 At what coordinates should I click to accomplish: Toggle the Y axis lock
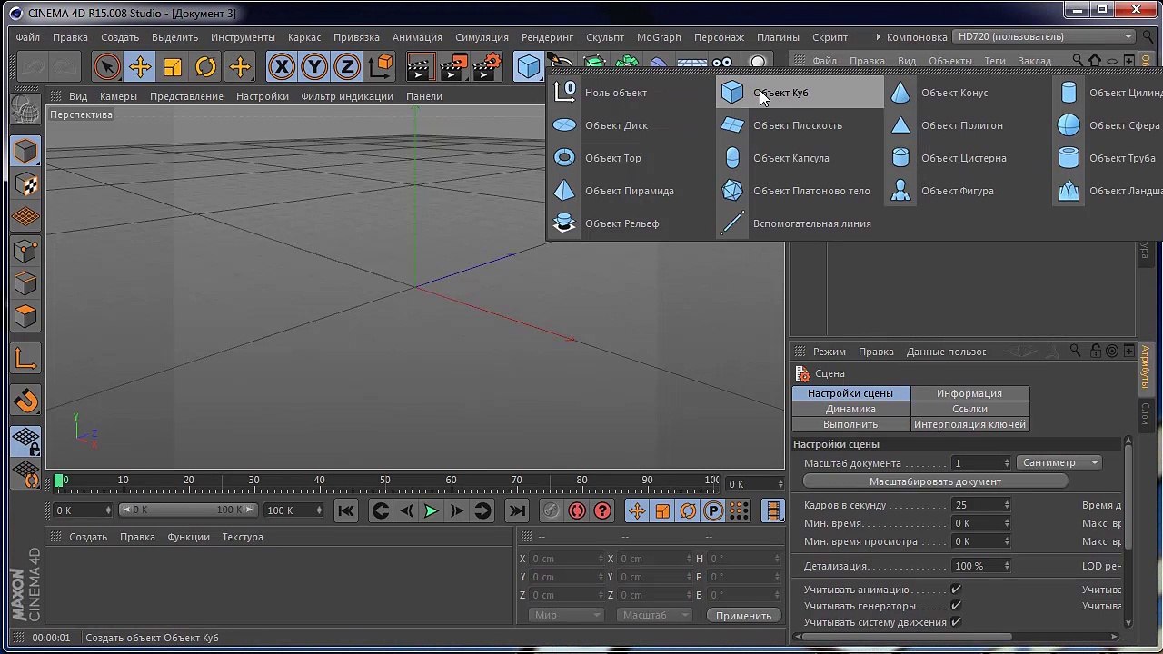click(x=314, y=66)
